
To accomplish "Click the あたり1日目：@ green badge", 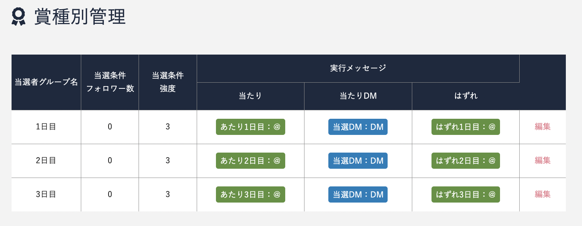I will tap(251, 127).
